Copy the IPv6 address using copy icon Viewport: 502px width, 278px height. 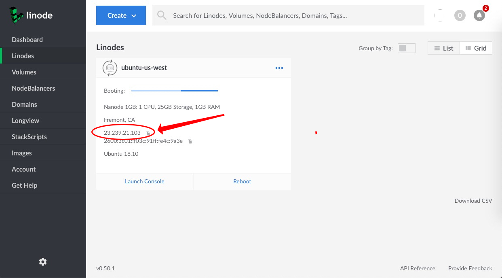tap(190, 141)
